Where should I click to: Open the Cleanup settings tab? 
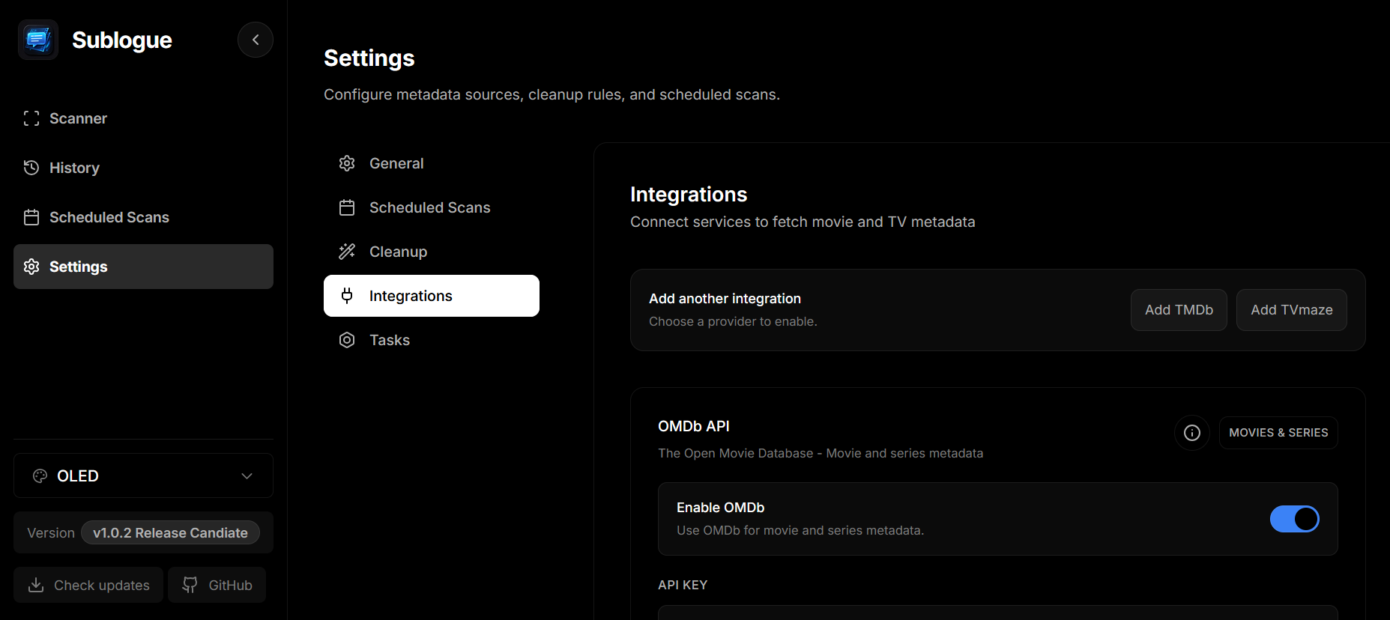point(432,252)
